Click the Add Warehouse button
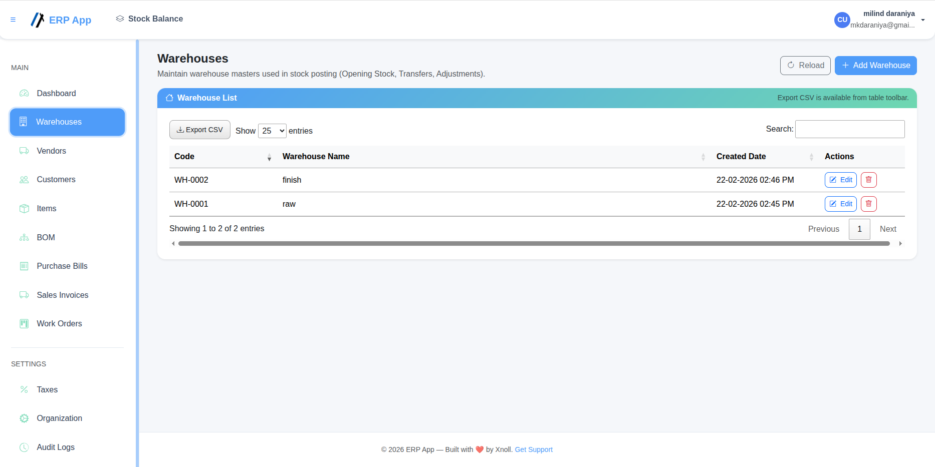 click(x=875, y=65)
